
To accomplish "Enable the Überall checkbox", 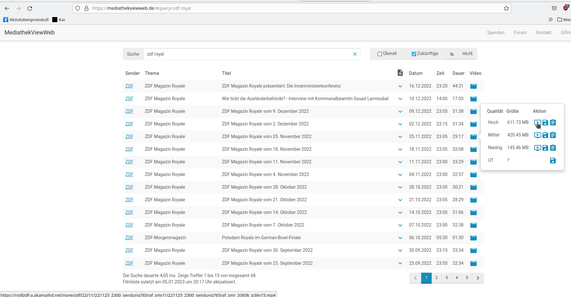I will 379,54.
